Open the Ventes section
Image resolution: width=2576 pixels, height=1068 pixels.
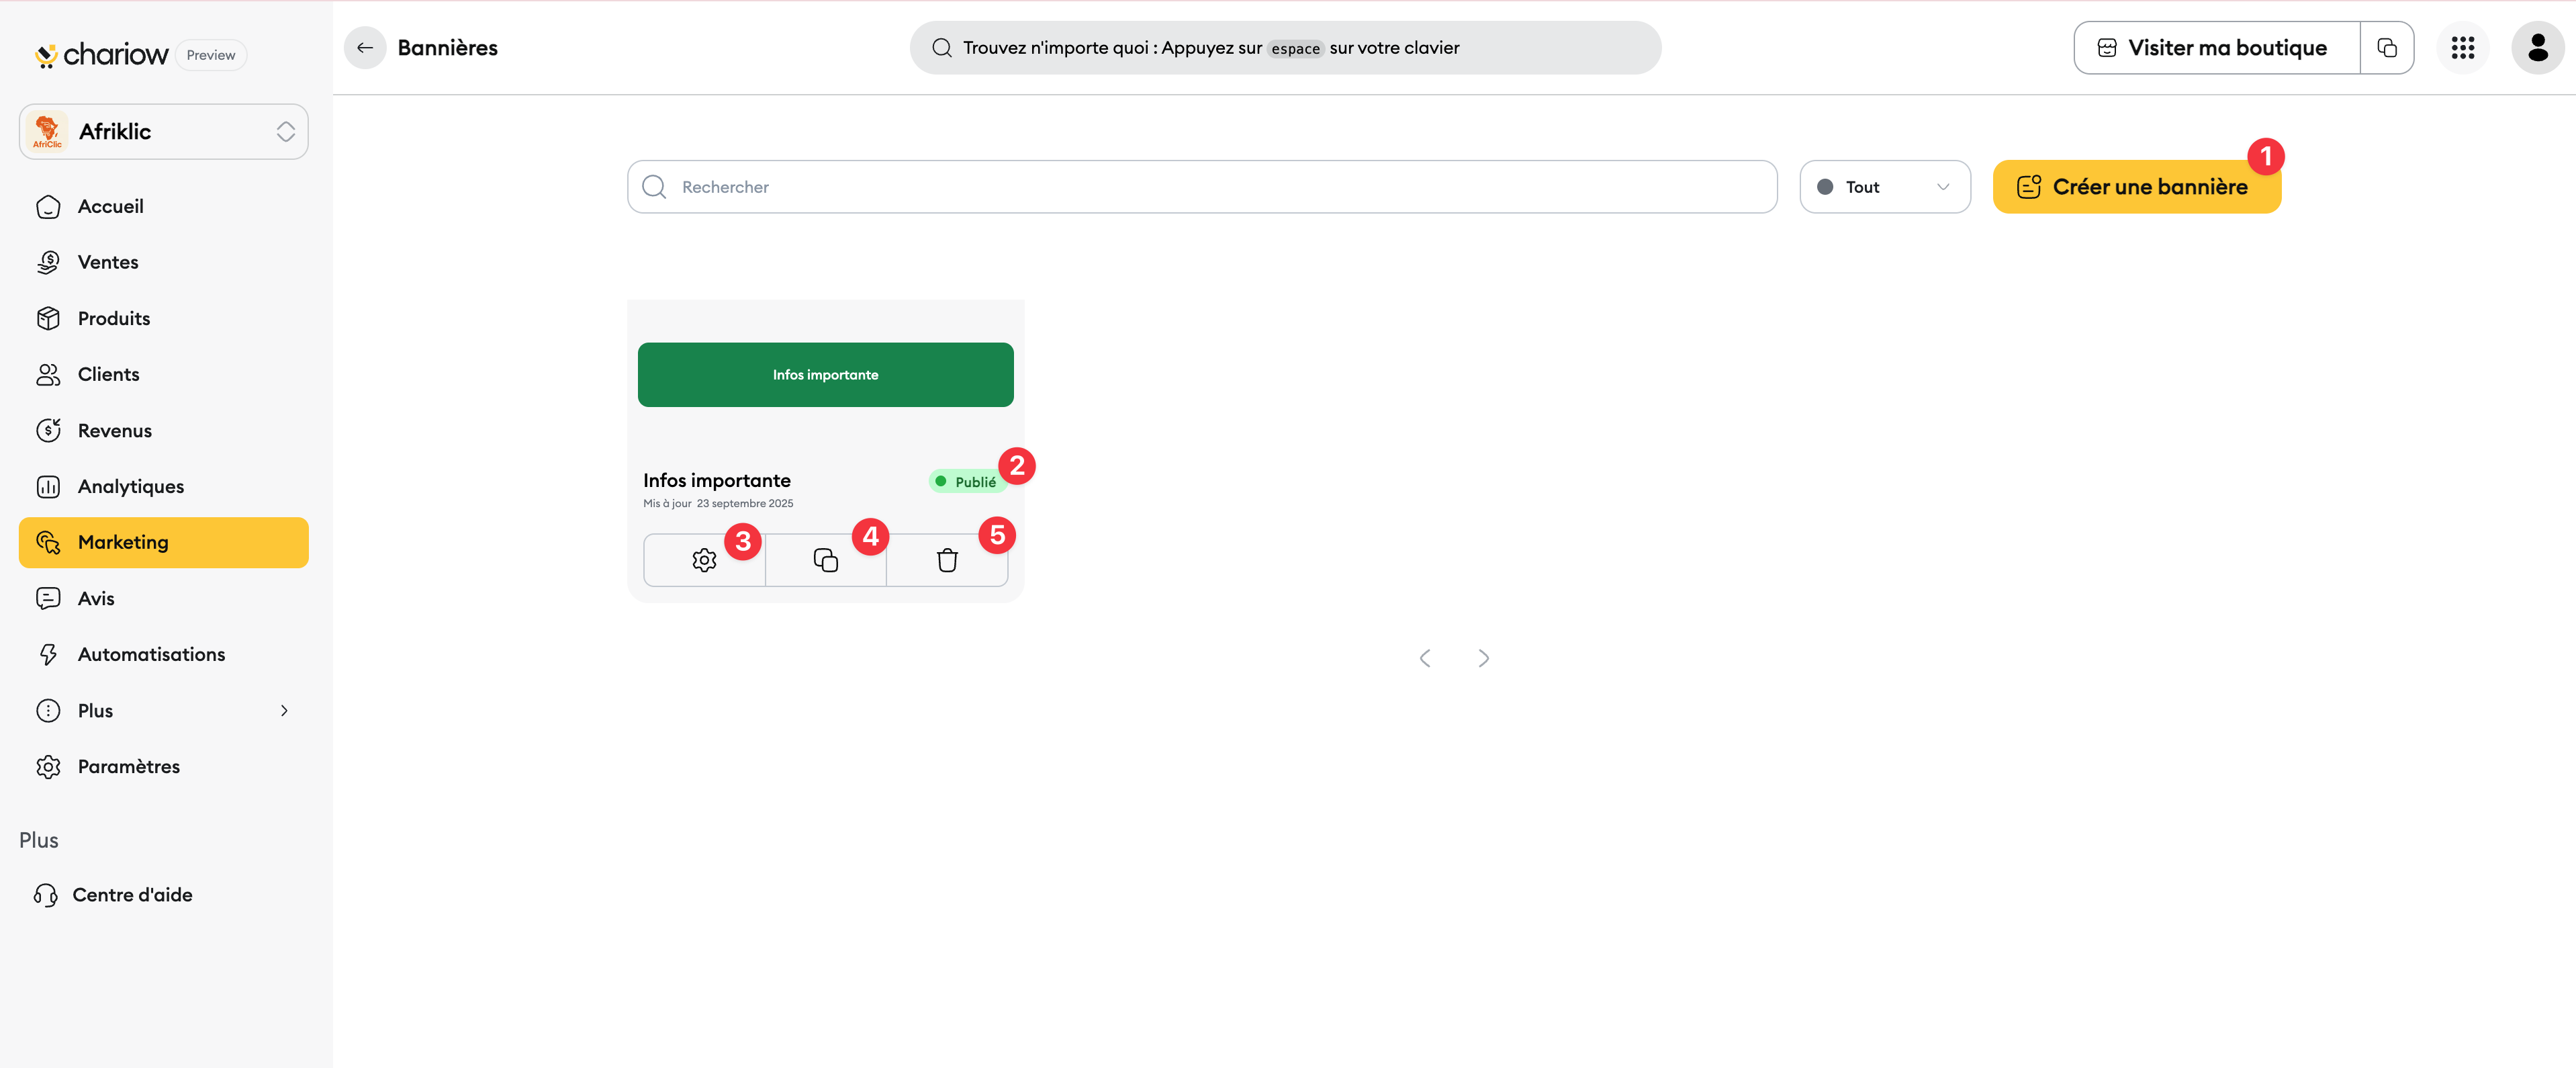[164, 262]
